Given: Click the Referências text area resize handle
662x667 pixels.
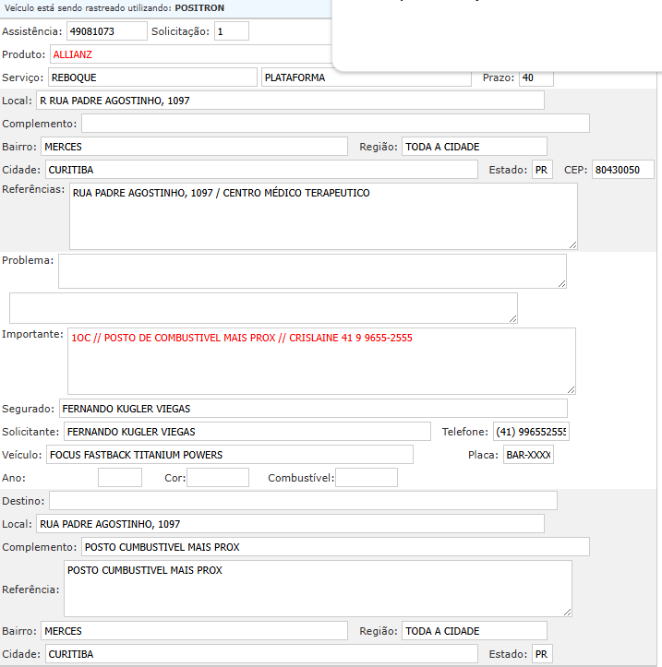Looking at the screenshot, I should [572, 244].
